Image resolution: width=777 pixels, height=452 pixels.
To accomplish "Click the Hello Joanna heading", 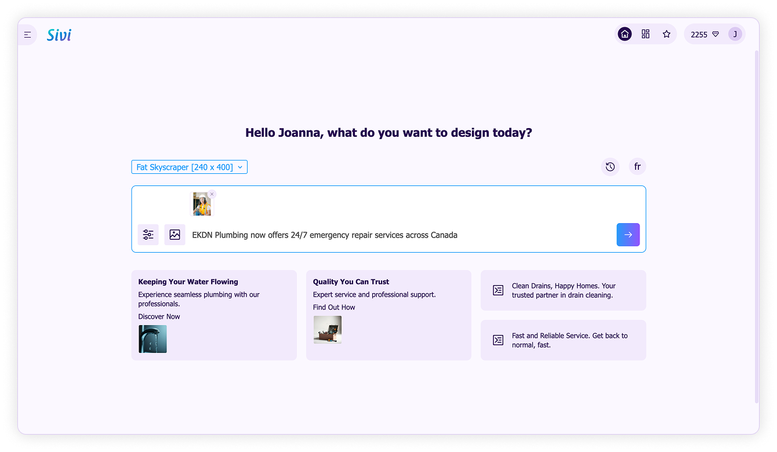I will pyautogui.click(x=388, y=133).
